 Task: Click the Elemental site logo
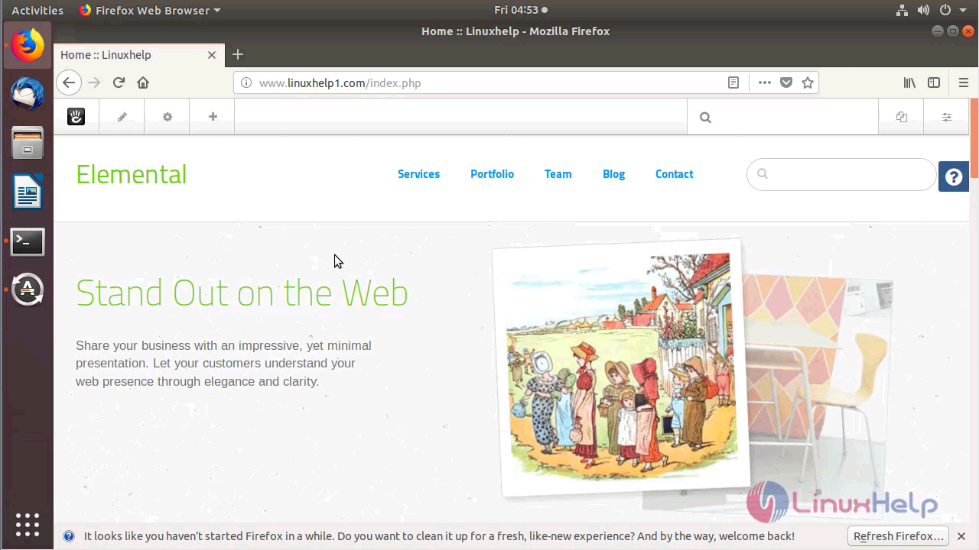131,174
